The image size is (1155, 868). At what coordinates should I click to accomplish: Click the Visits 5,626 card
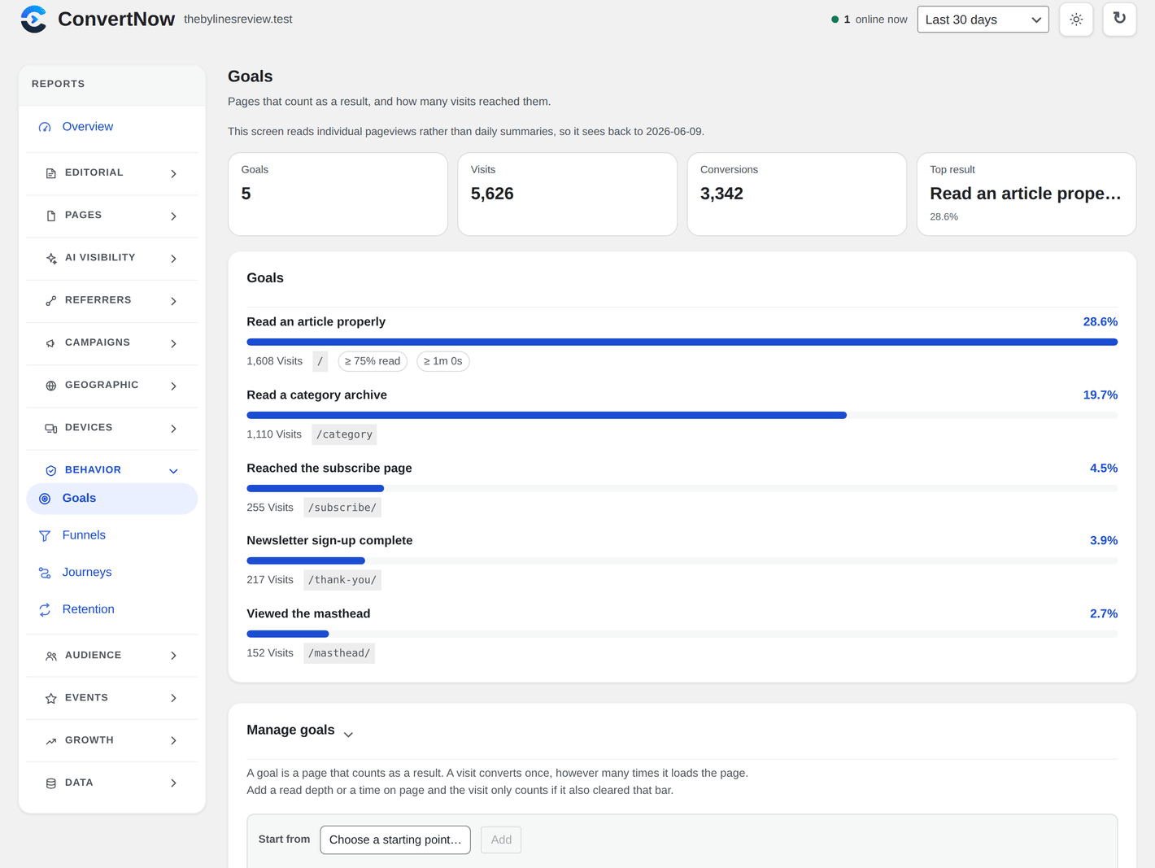pyautogui.click(x=567, y=194)
